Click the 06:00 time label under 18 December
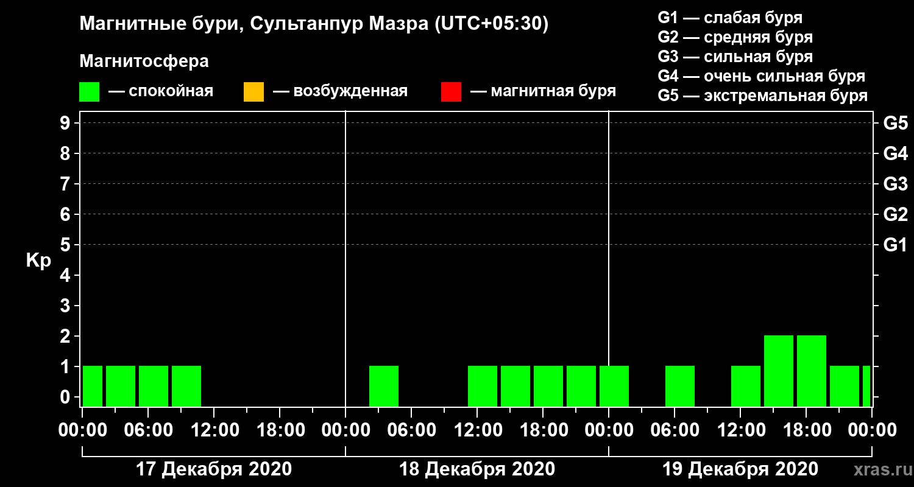 411,430
